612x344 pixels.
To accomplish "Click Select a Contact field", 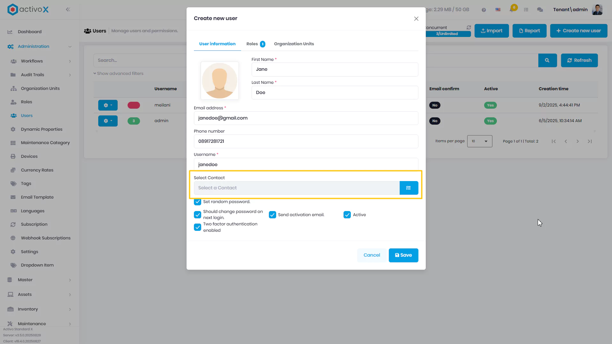I will tap(297, 188).
